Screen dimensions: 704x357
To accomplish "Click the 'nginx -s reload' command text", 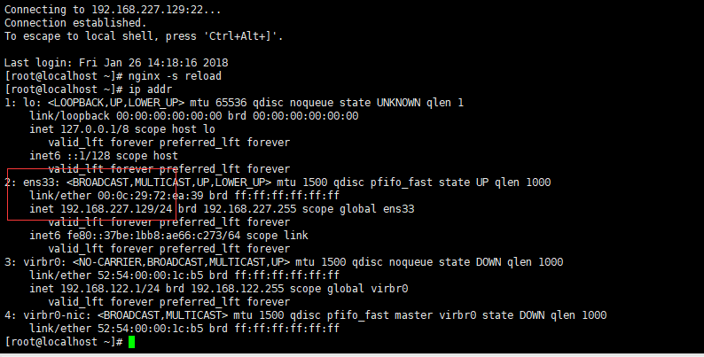I will 175,76.
